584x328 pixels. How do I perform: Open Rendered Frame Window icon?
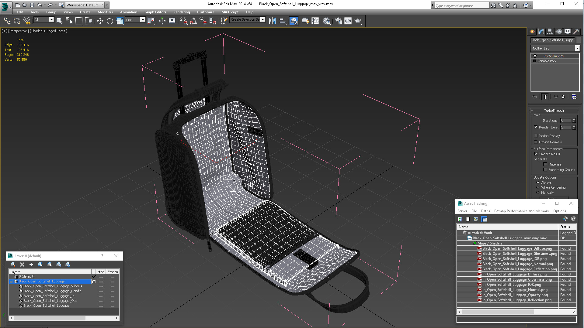348,21
